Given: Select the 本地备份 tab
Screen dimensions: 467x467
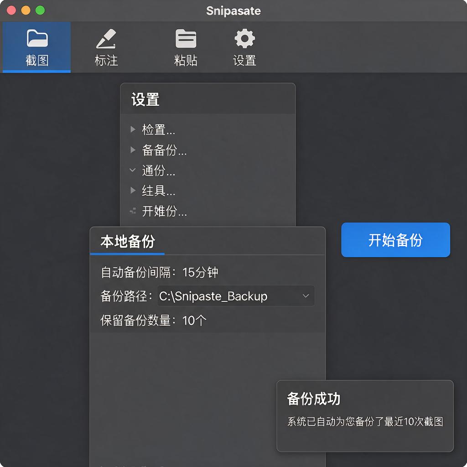Looking at the screenshot, I should [128, 241].
